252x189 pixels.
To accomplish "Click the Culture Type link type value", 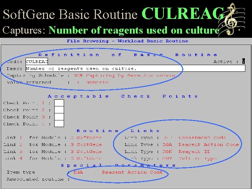I will (x=189, y=158).
